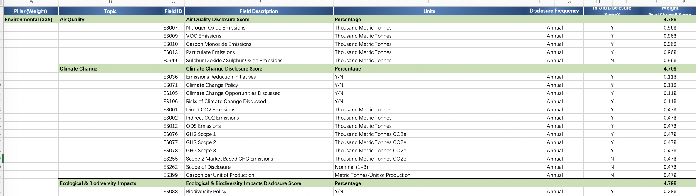Select the 4.70% weight cell
This screenshot has width=696, height=196.
point(670,69)
